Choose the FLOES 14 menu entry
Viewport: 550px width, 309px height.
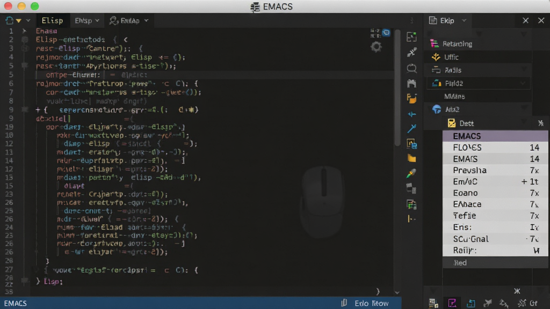tap(495, 148)
